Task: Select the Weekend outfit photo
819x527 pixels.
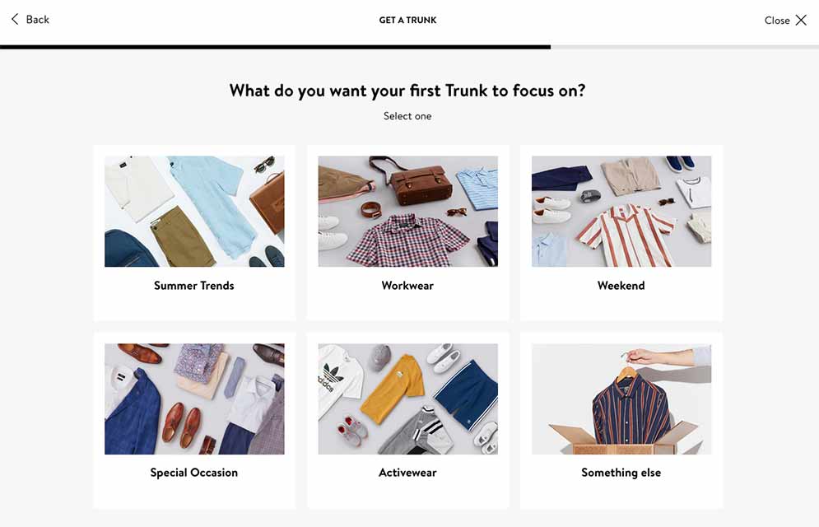Action: coord(621,212)
